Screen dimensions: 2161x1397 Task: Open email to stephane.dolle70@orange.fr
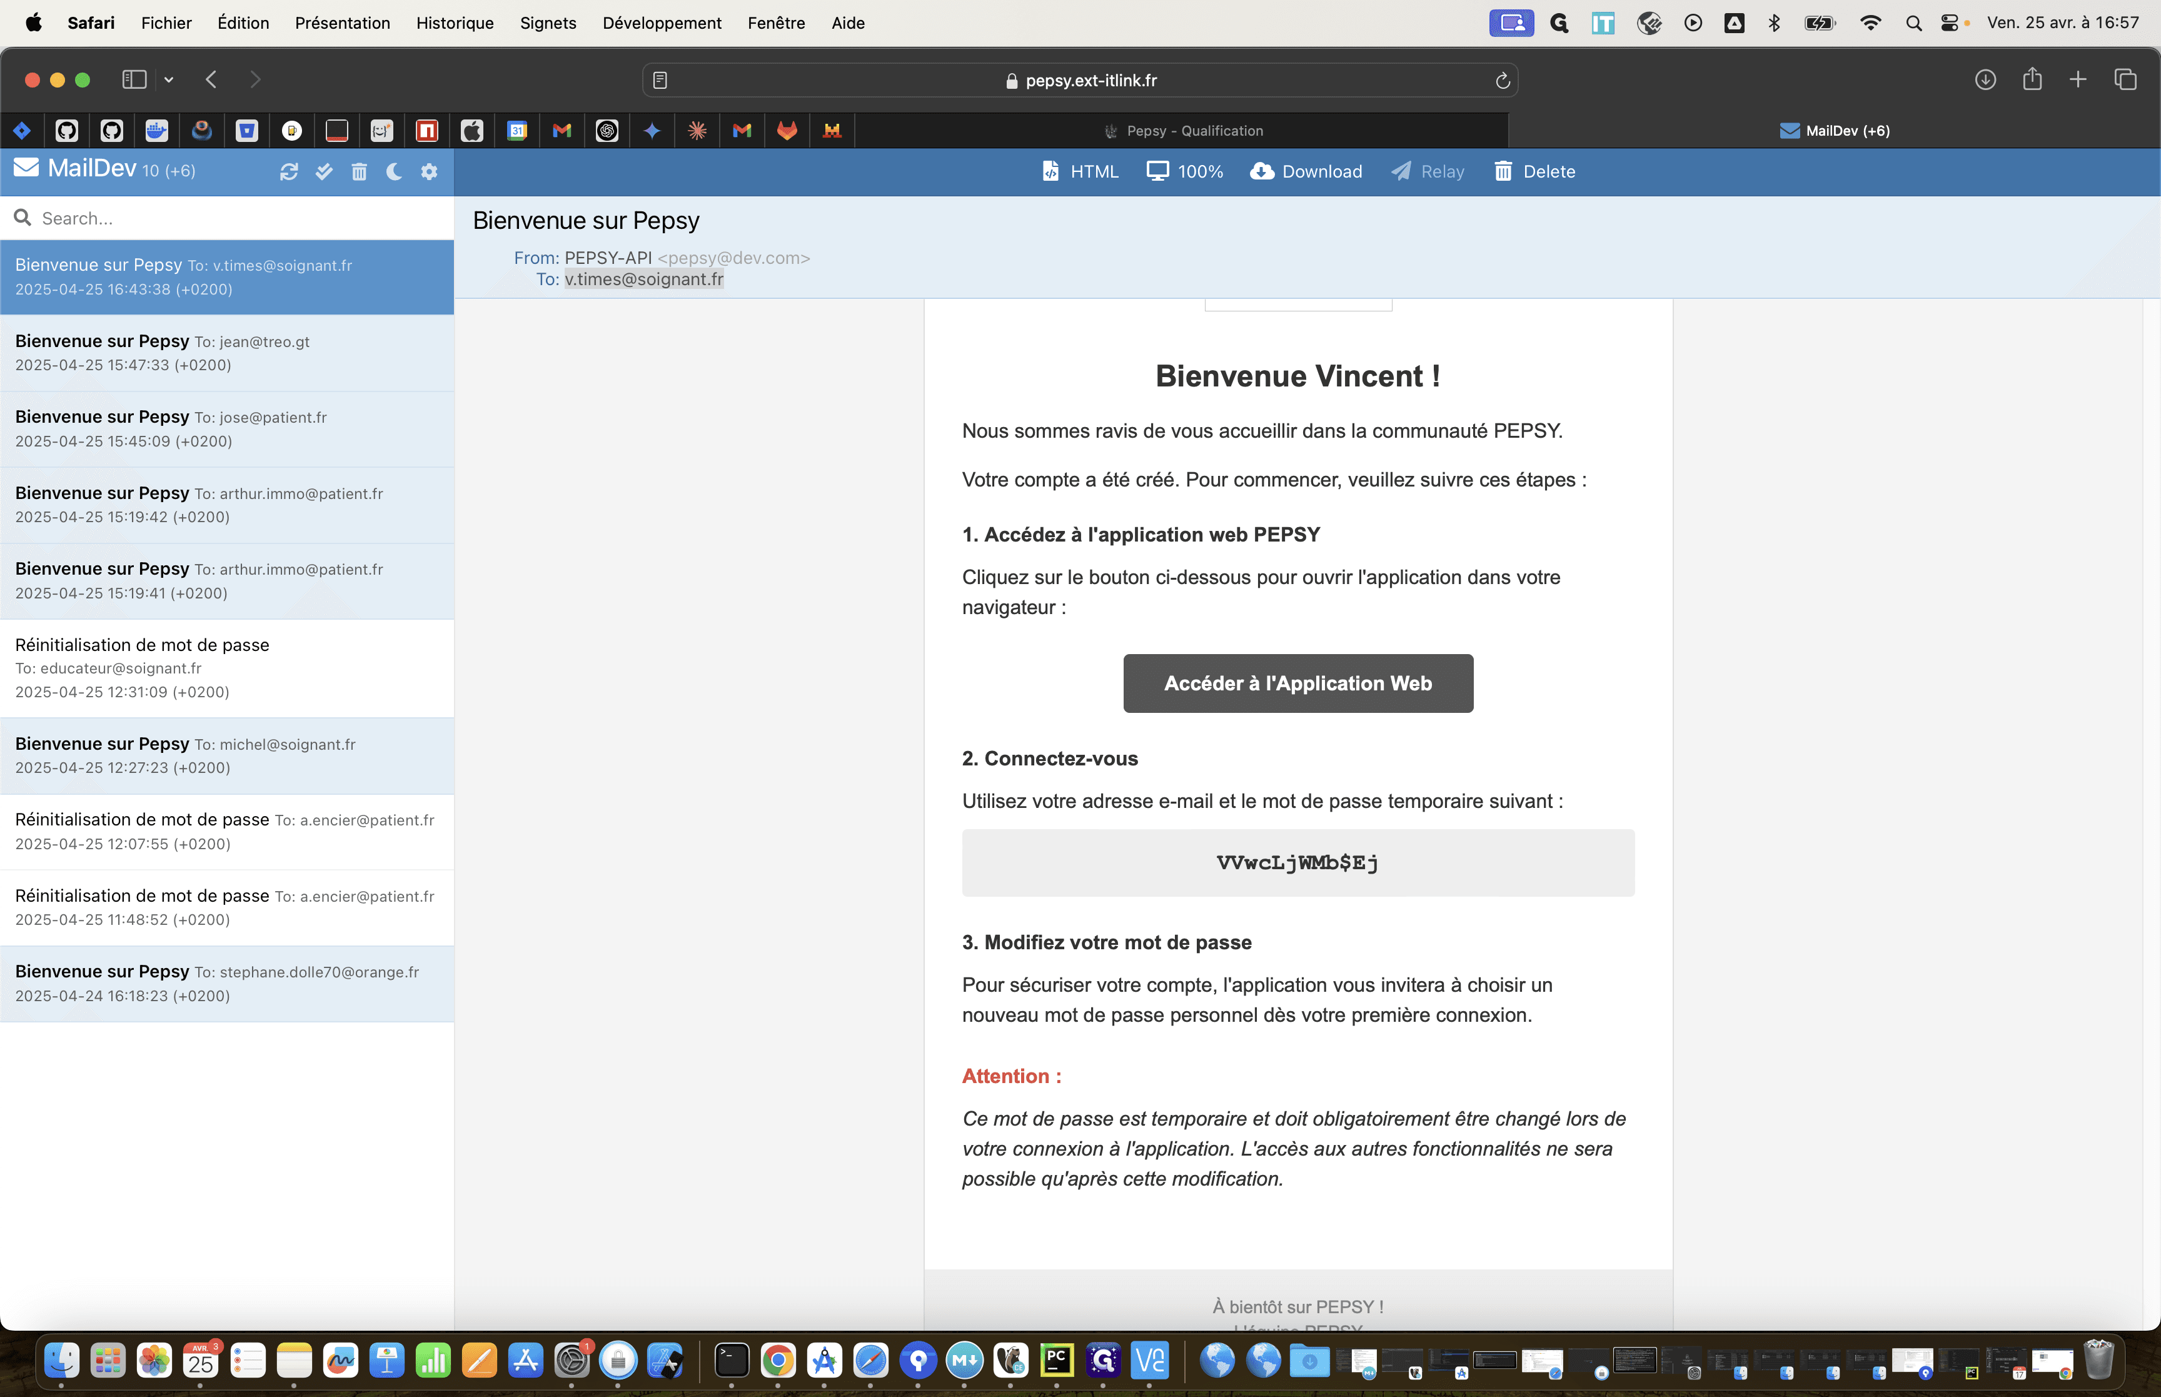tap(227, 984)
